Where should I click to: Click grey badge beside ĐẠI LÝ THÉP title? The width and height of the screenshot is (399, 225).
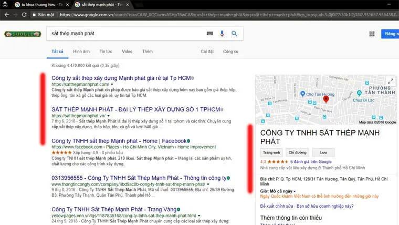[222, 109]
